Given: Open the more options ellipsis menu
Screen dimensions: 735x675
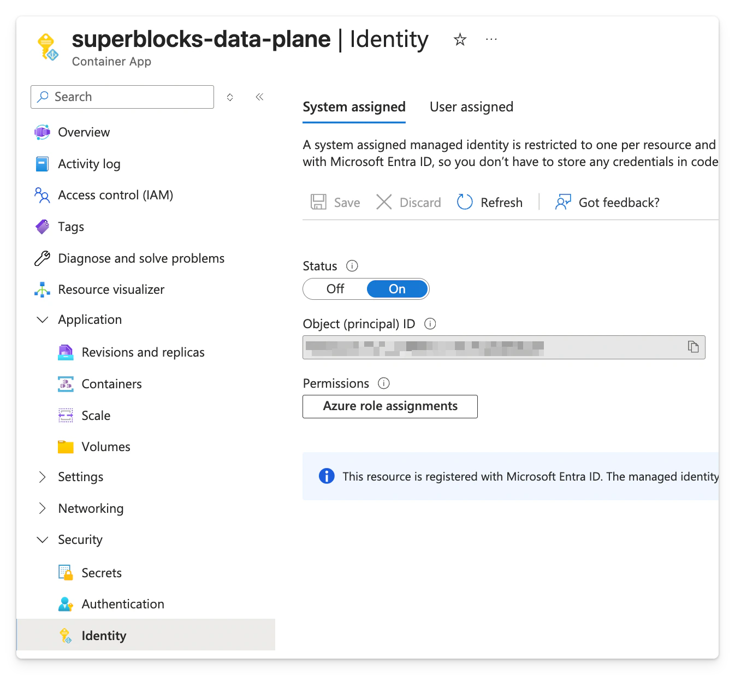Looking at the screenshot, I should pyautogui.click(x=491, y=39).
